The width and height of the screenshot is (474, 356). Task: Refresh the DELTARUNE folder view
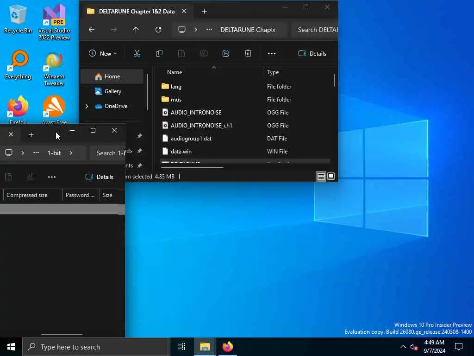(x=158, y=30)
